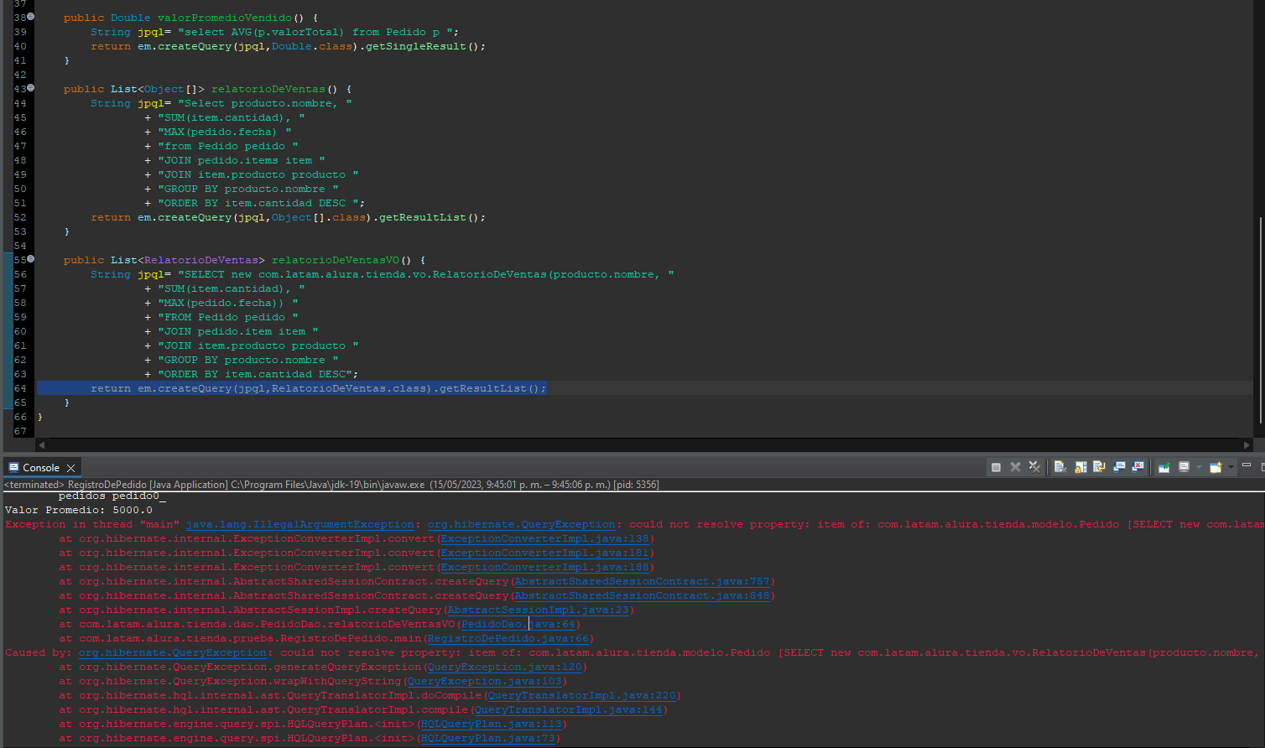Click the Open Console icon
Image resolution: width=1265 pixels, height=748 pixels.
pos(1216,467)
